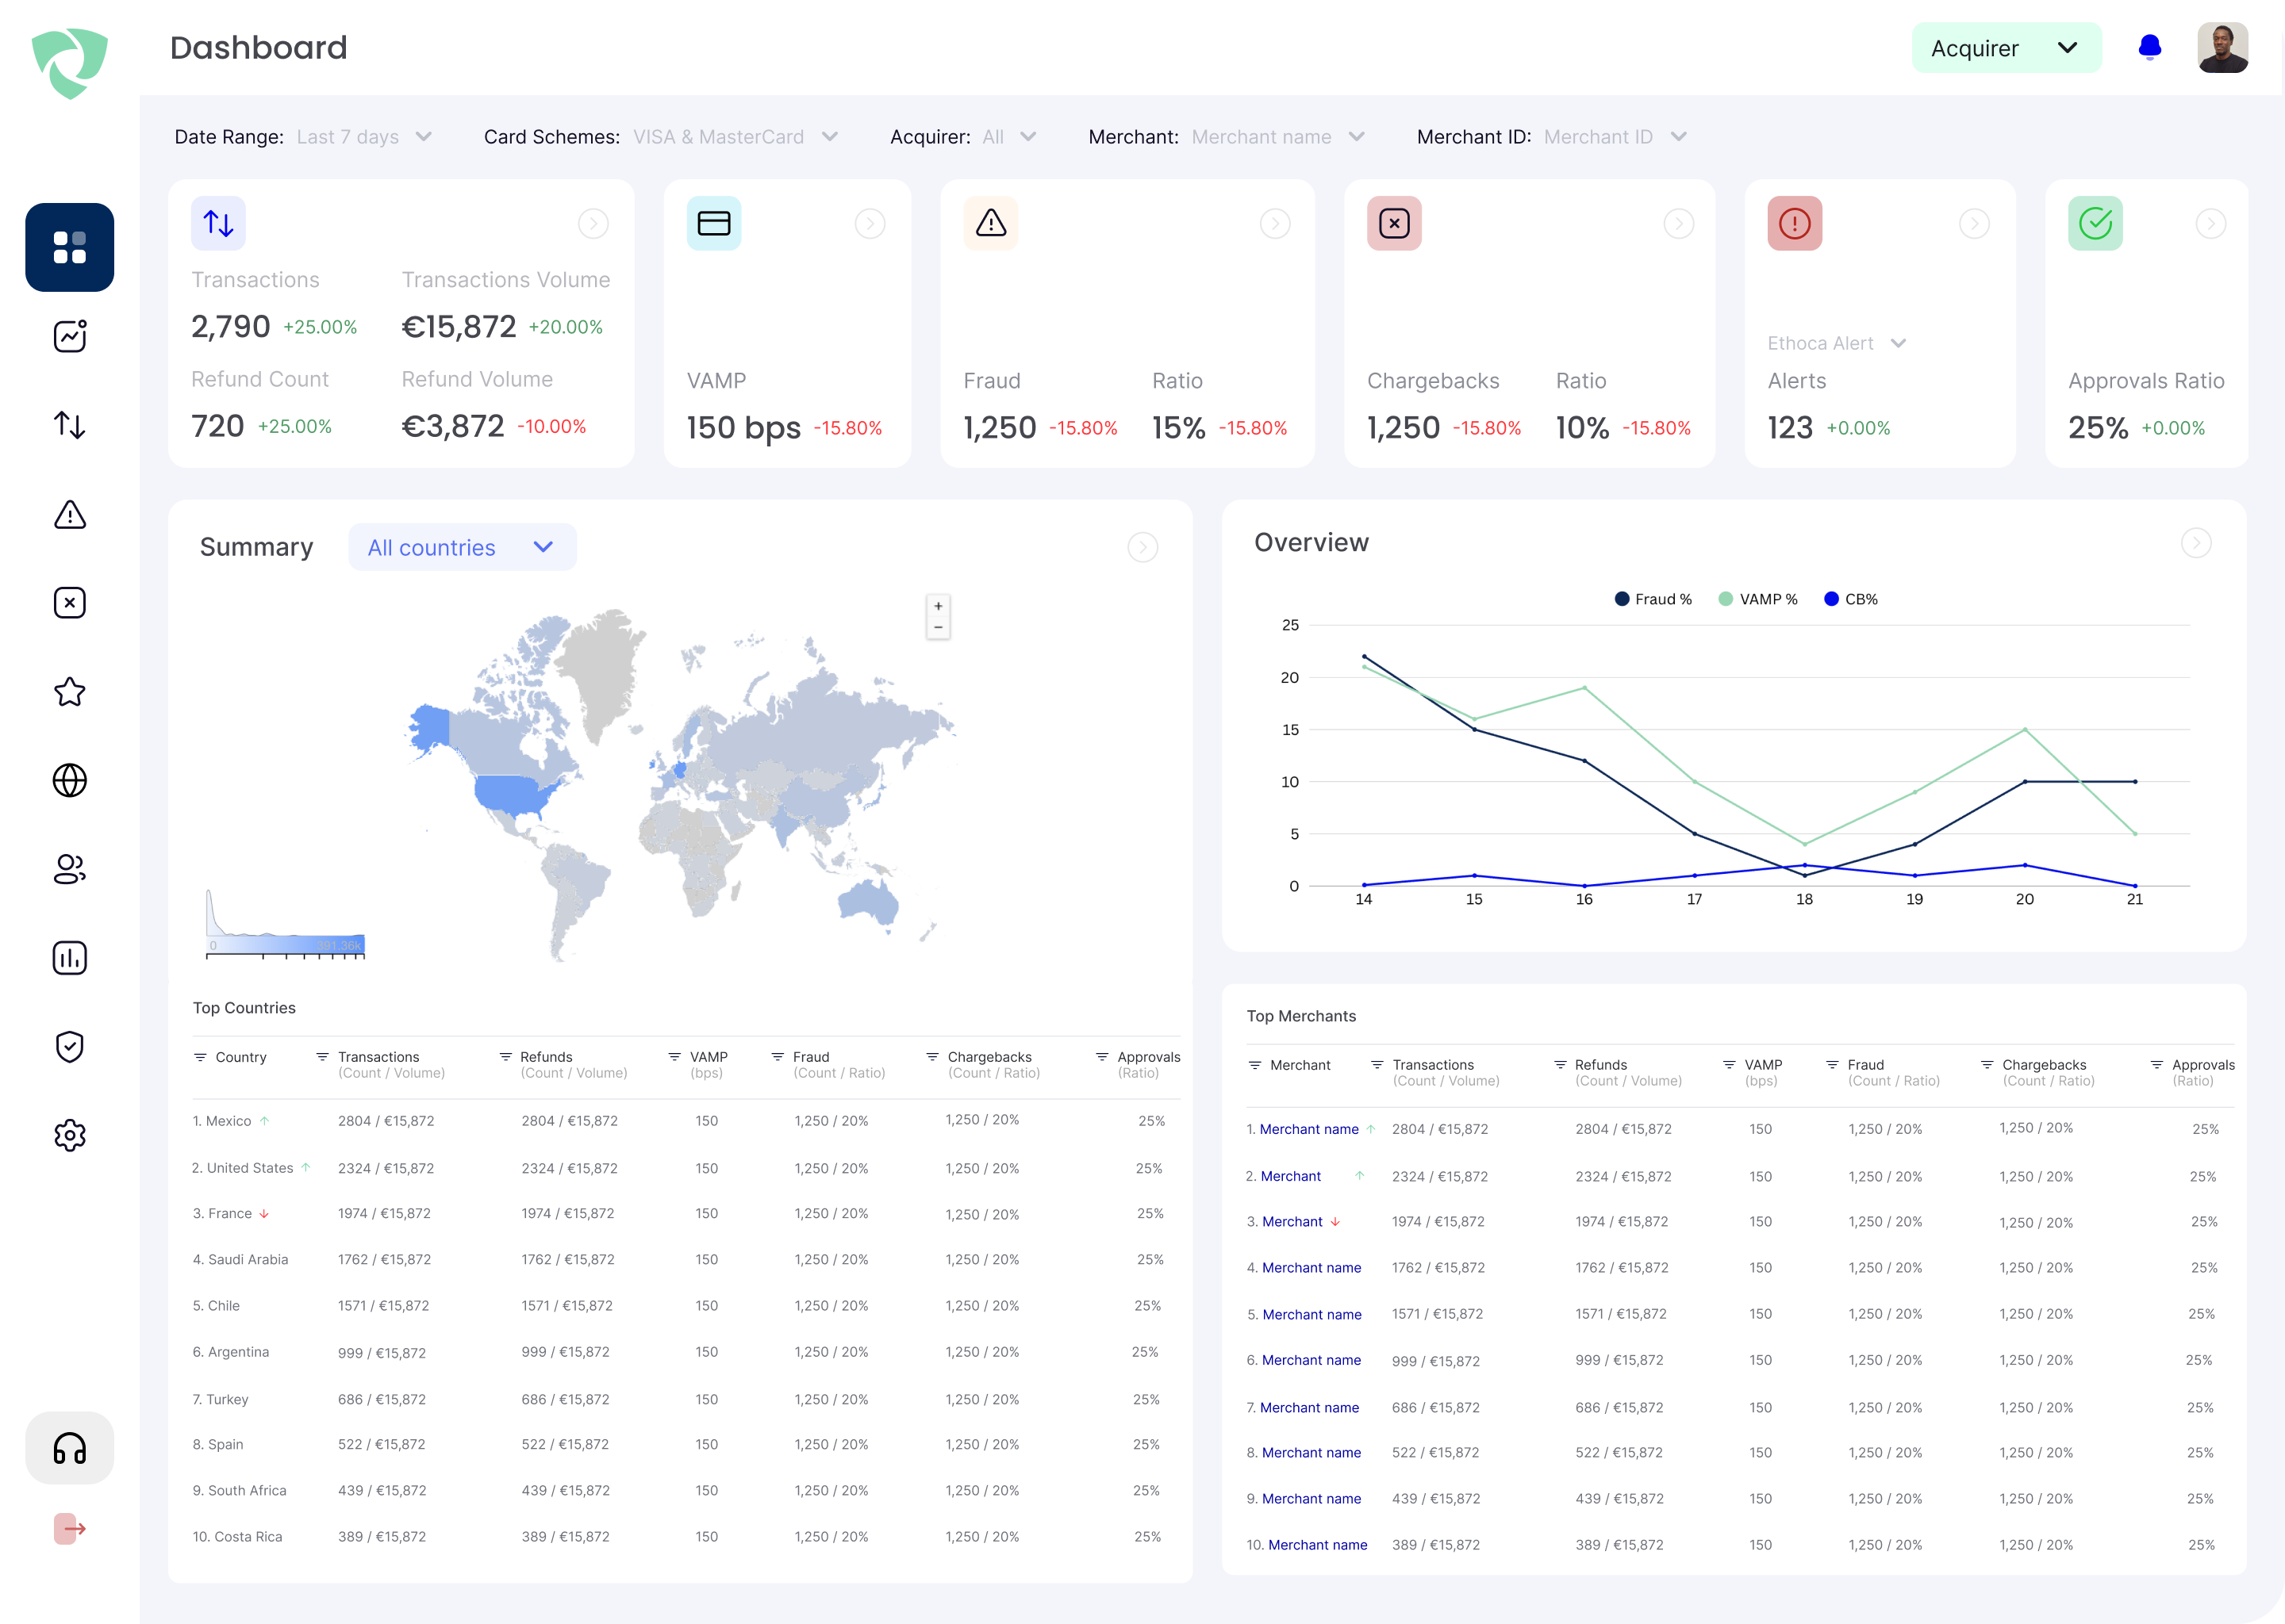Toggle CB% legend series

click(x=1851, y=599)
